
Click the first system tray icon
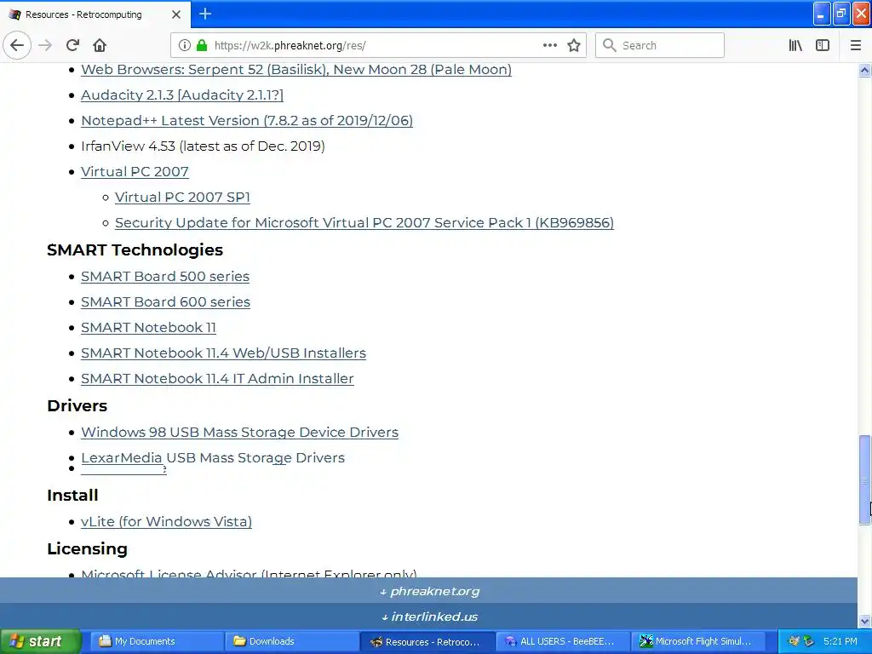[x=795, y=641]
